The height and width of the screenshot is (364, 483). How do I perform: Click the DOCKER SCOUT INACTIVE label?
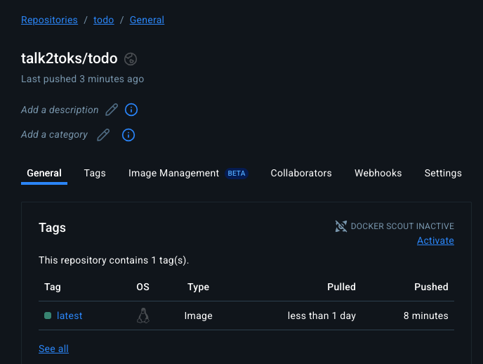402,226
